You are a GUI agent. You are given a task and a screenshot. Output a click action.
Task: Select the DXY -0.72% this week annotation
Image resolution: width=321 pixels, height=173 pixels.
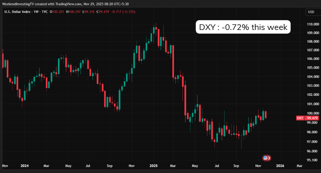(x=243, y=27)
